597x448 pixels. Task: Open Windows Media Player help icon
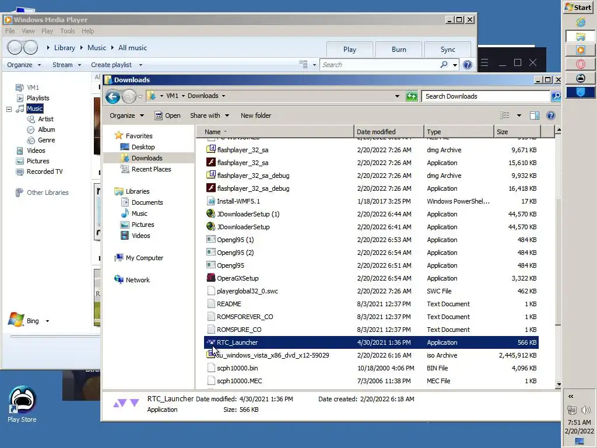pos(468,65)
